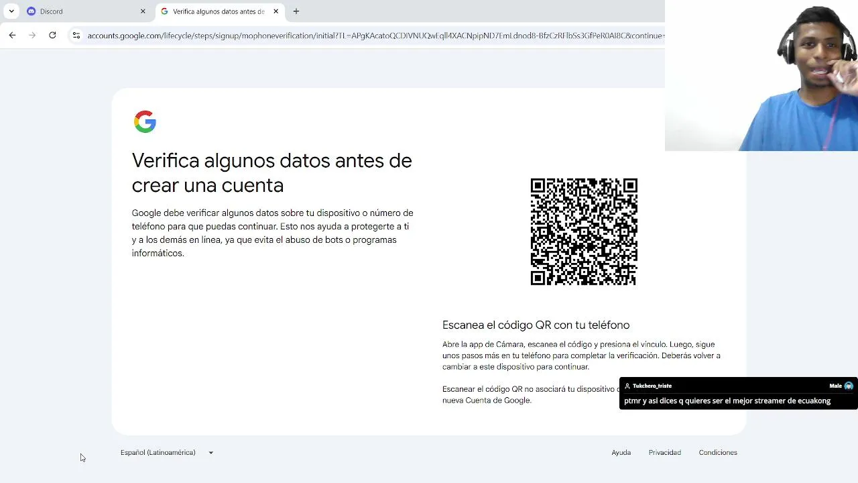Reload the page with refresh icon
The width and height of the screenshot is (858, 483).
coord(52,35)
